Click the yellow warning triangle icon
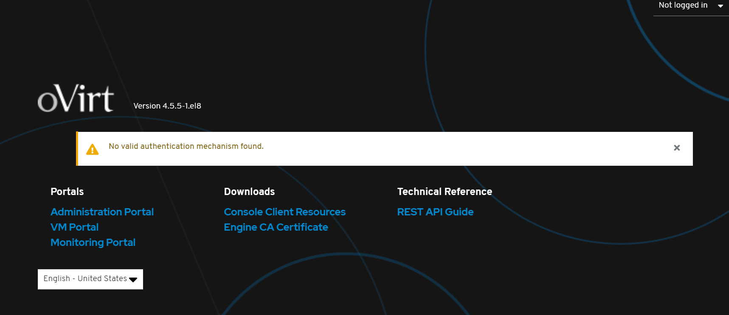 pyautogui.click(x=92, y=149)
